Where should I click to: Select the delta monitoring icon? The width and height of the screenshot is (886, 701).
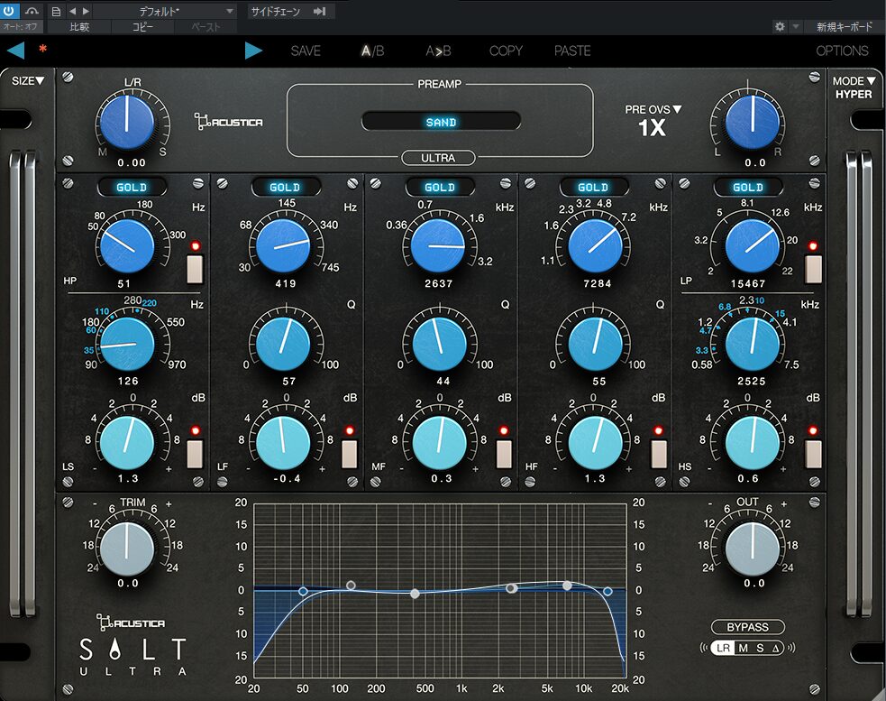coord(775,648)
